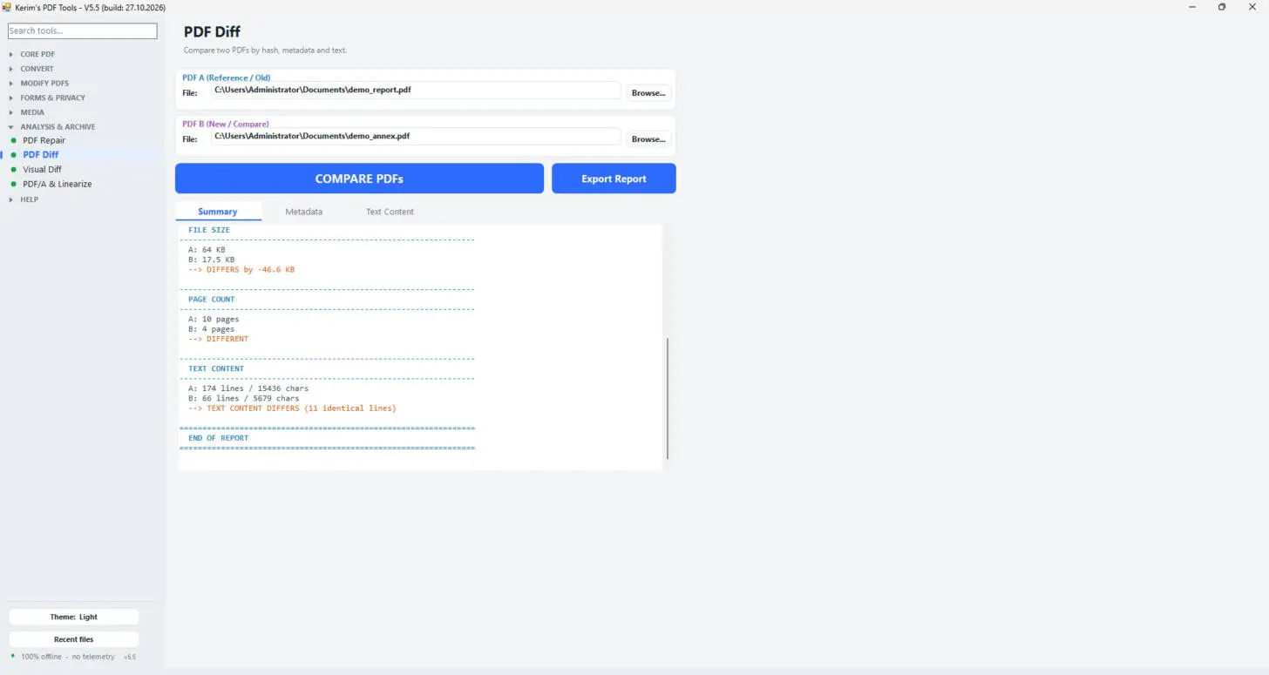Click the '100% offline - no telemetry' status

click(x=68, y=657)
